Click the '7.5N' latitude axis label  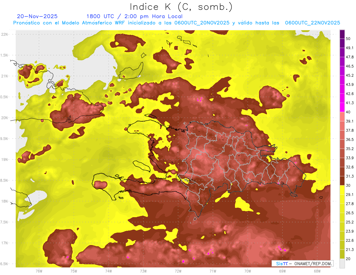coord(4,222)
